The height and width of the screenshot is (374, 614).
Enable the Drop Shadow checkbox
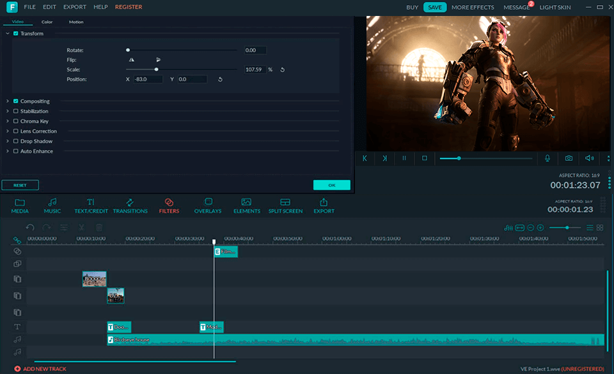(x=15, y=141)
